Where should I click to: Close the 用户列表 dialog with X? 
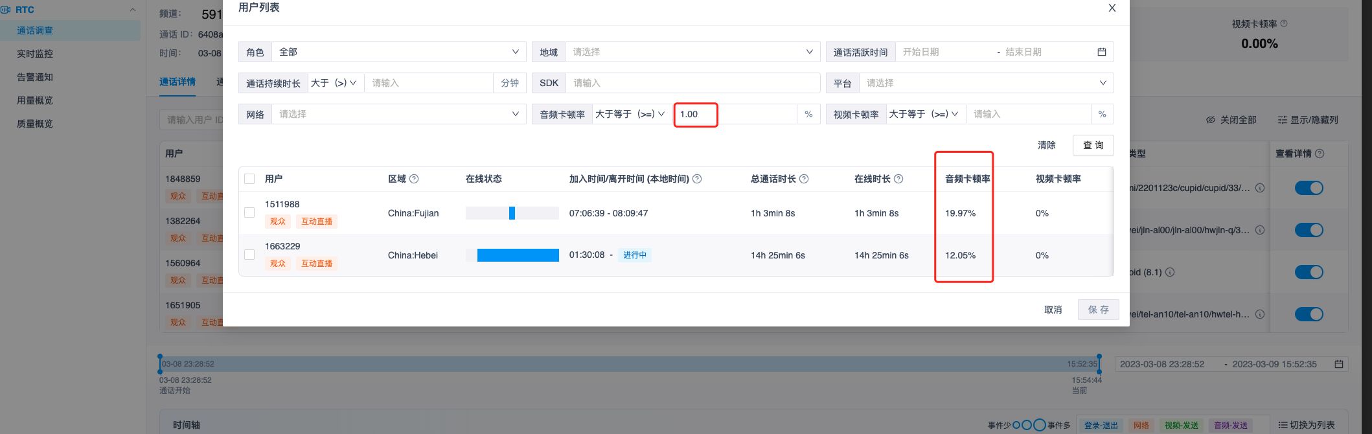tap(1112, 8)
